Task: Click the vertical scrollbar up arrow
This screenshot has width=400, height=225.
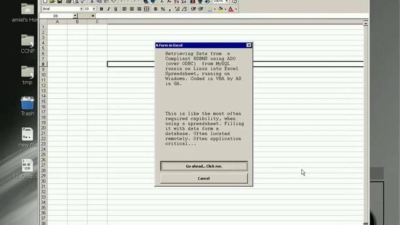Action: click(366, 24)
